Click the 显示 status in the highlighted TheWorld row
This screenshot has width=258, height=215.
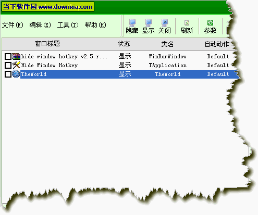coord(125,74)
